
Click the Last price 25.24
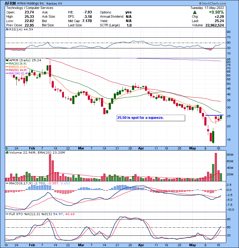pos(219,21)
